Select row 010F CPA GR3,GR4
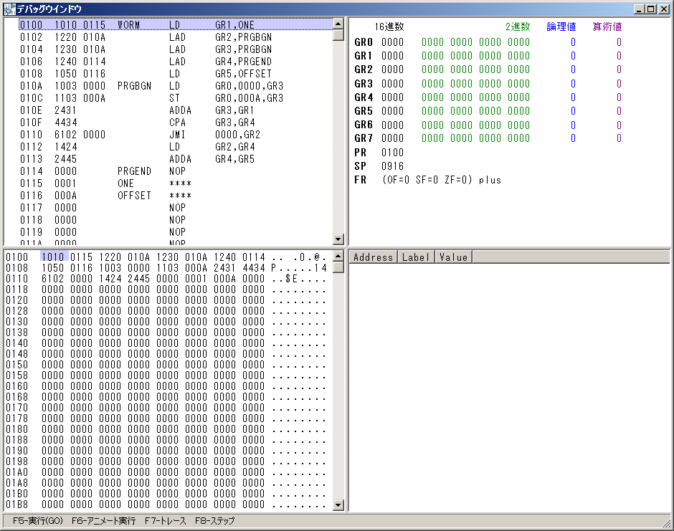The height and width of the screenshot is (531, 674). pos(176,123)
